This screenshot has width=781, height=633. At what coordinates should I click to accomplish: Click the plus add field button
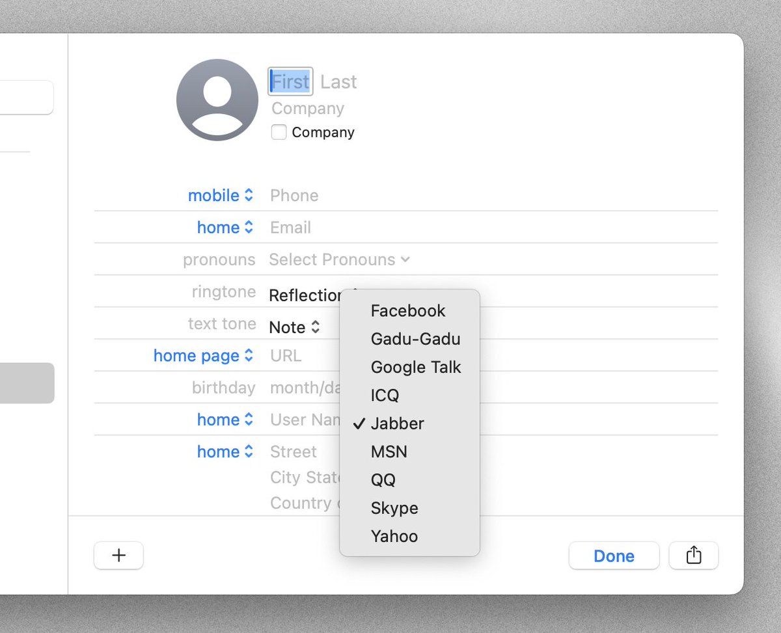[118, 556]
